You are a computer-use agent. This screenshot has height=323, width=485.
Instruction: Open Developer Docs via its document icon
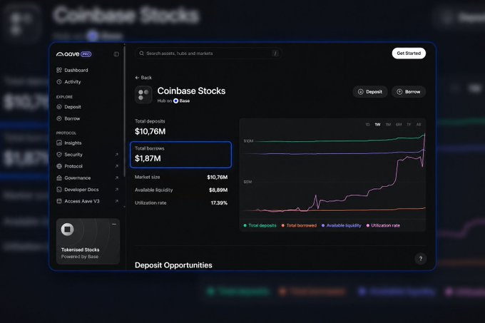[59, 190]
